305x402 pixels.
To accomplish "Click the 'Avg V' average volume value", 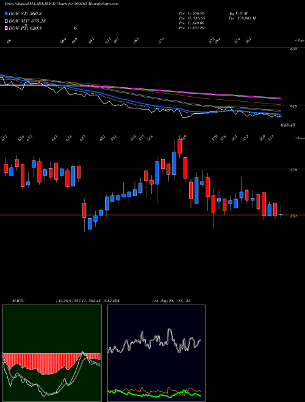I will [238, 13].
